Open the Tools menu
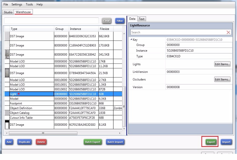 click(29, 5)
